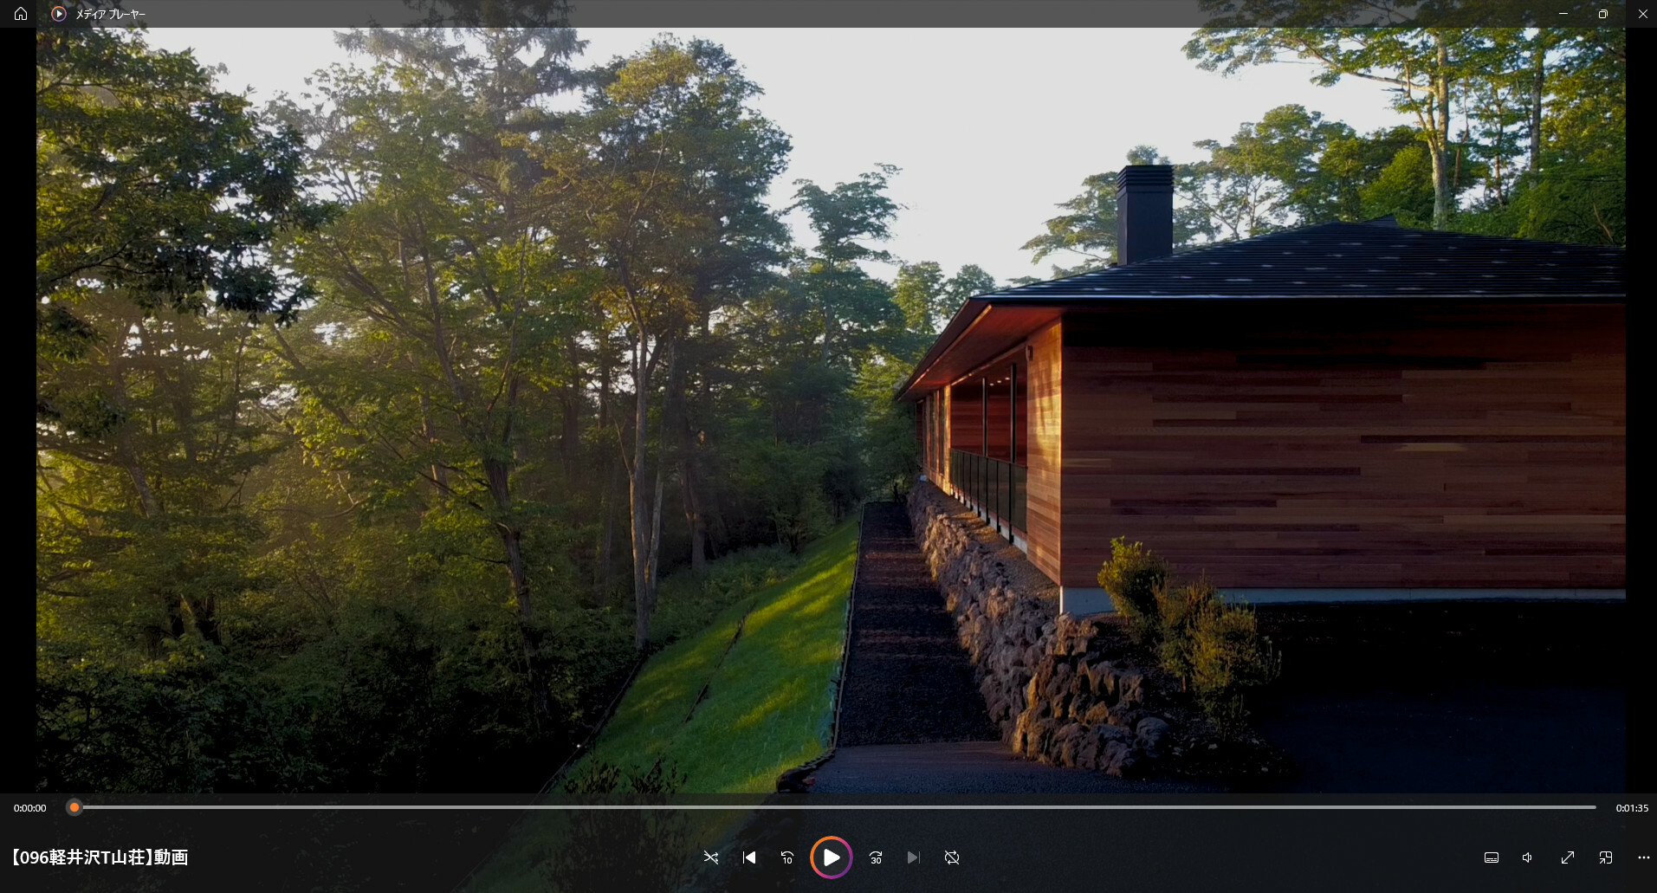
Task: Minimize the Media Player window
Action: 1563,14
